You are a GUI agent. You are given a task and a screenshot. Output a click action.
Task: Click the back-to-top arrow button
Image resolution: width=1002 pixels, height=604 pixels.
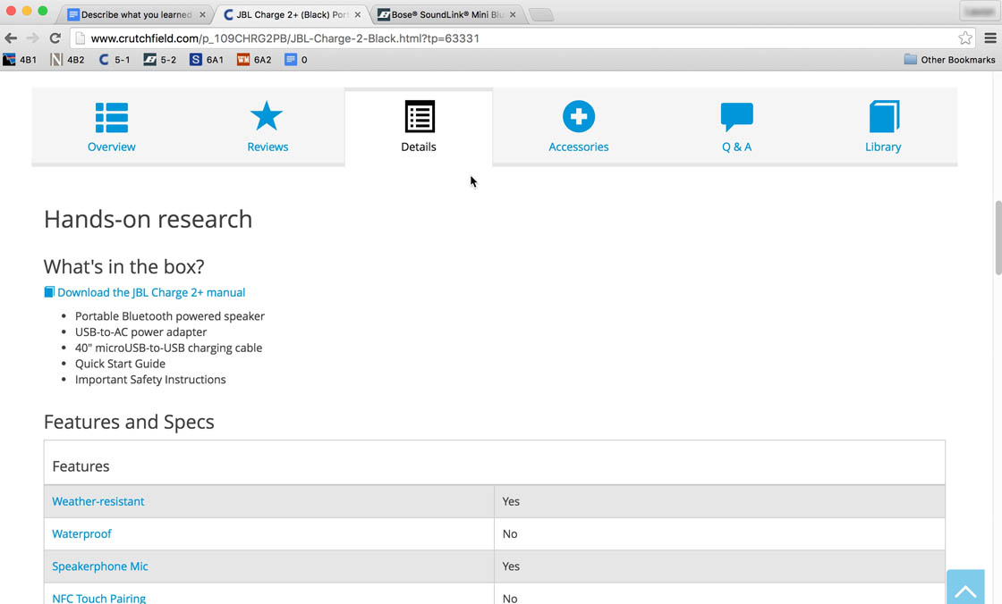click(x=964, y=587)
